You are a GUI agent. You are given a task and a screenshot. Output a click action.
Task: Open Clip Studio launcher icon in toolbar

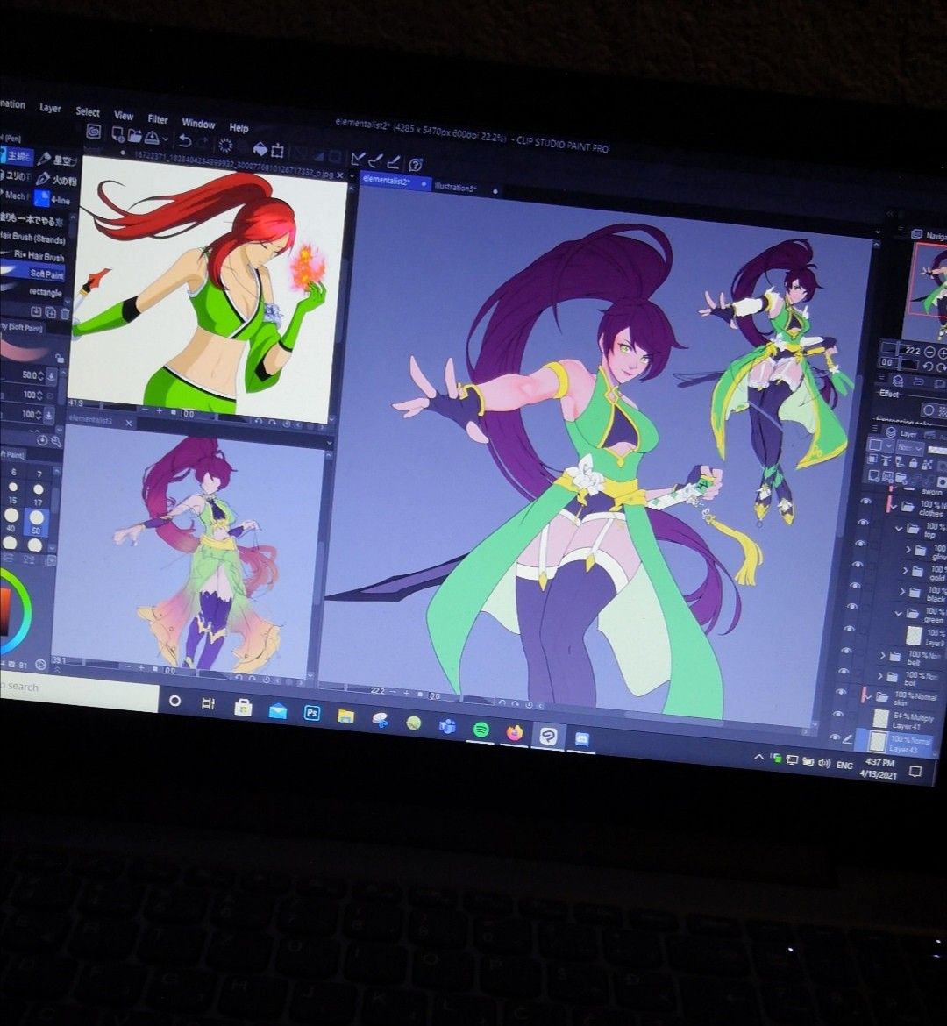[x=94, y=132]
